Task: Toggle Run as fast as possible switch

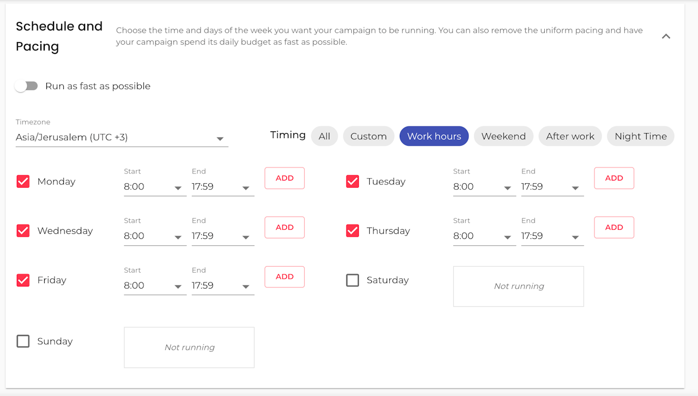Action: (26, 86)
